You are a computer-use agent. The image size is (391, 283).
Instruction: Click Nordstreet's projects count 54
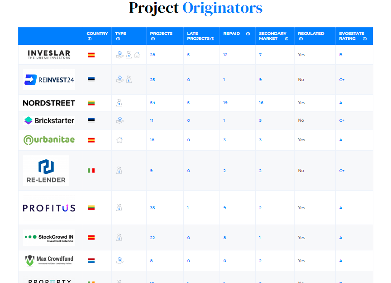[x=153, y=103]
